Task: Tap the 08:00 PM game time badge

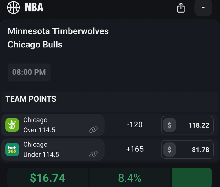Action: point(29,72)
